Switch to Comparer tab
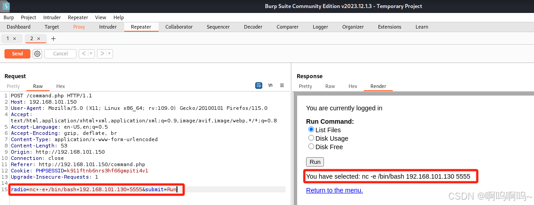 point(287,27)
